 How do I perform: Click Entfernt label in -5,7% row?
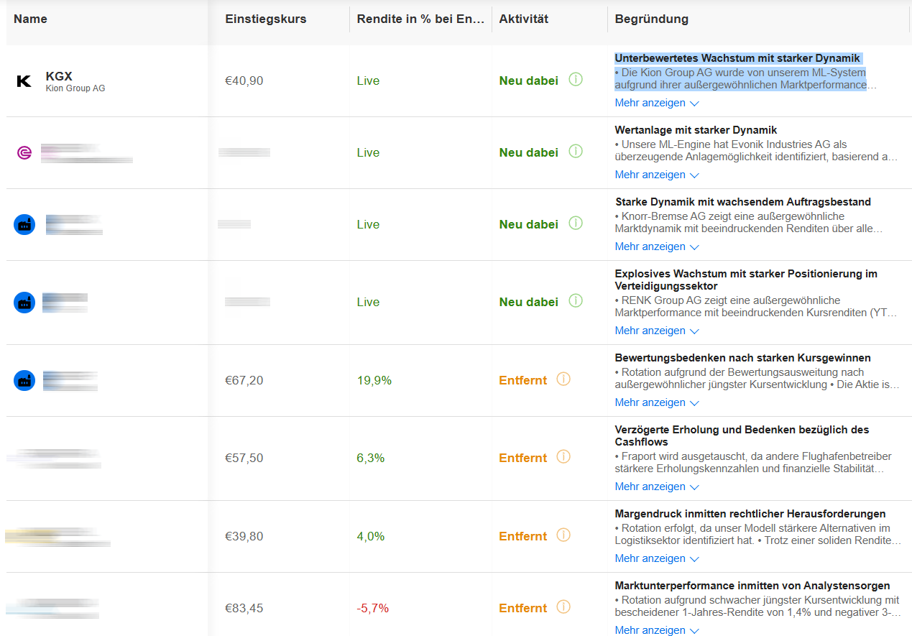523,608
